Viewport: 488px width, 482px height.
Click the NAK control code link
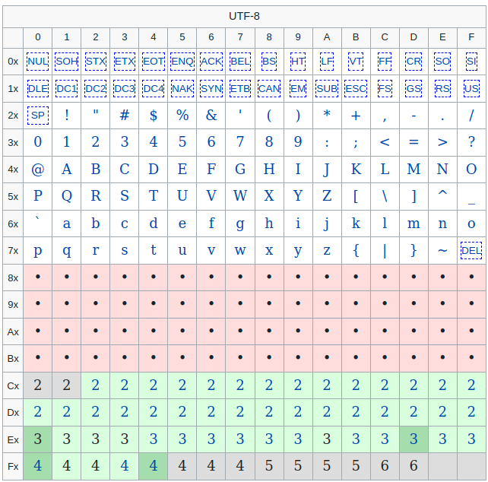[x=182, y=89]
